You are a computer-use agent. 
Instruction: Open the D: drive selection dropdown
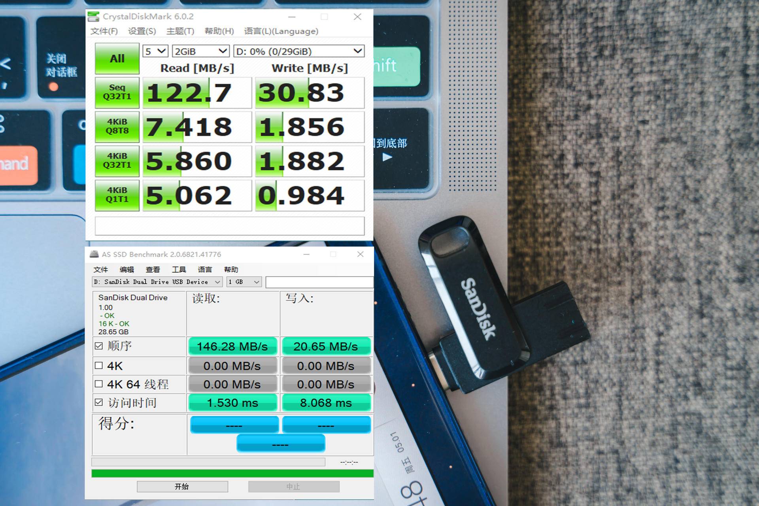coord(299,51)
